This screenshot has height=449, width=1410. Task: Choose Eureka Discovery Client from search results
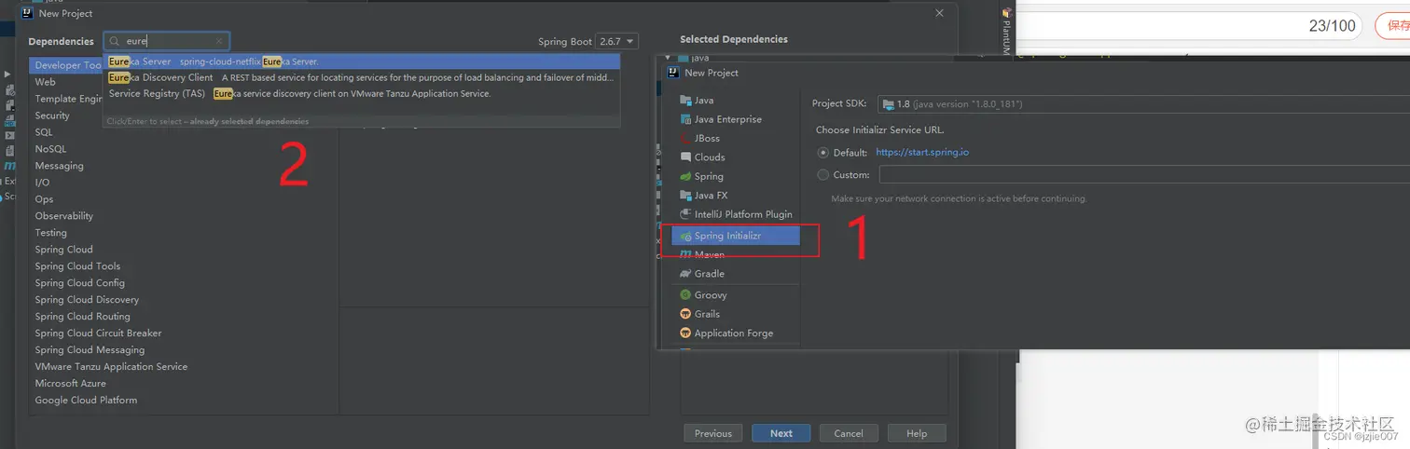[x=361, y=77]
